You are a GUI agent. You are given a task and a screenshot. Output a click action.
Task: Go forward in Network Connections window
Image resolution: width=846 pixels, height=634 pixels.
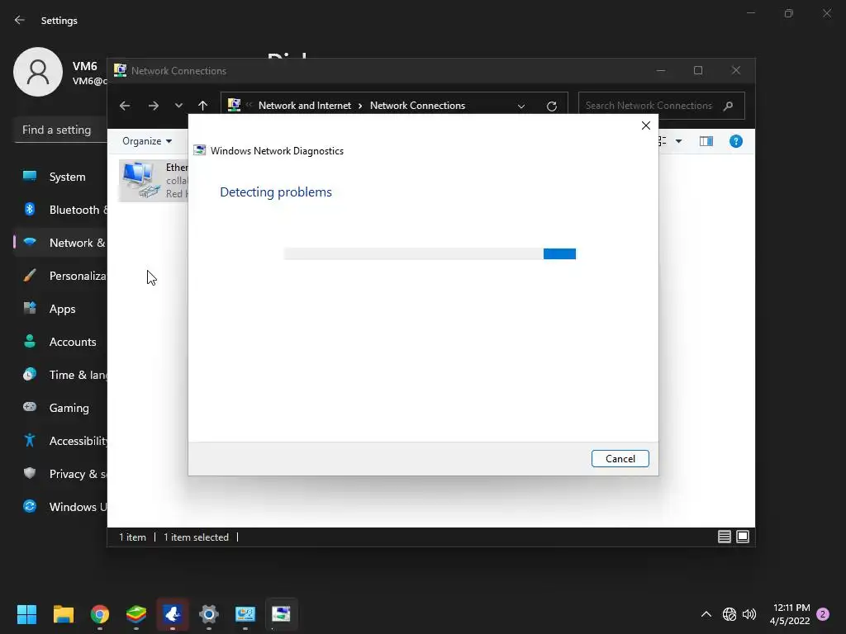click(x=154, y=106)
